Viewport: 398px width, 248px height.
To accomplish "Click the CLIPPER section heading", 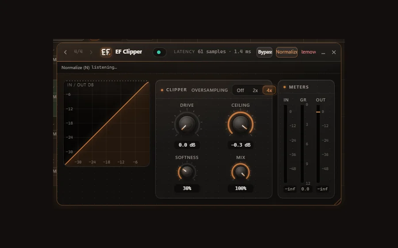I will pyautogui.click(x=176, y=90).
